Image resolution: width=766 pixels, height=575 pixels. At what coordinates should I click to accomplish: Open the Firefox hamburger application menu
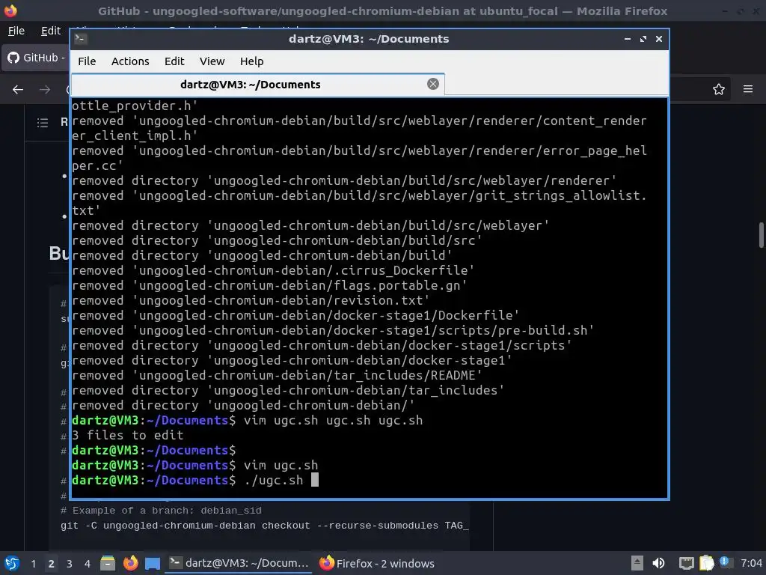pos(748,89)
